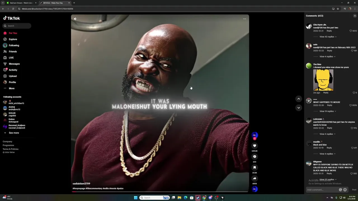Open Windows Start menu
The height and width of the screenshot is (201, 358).
coord(136,198)
